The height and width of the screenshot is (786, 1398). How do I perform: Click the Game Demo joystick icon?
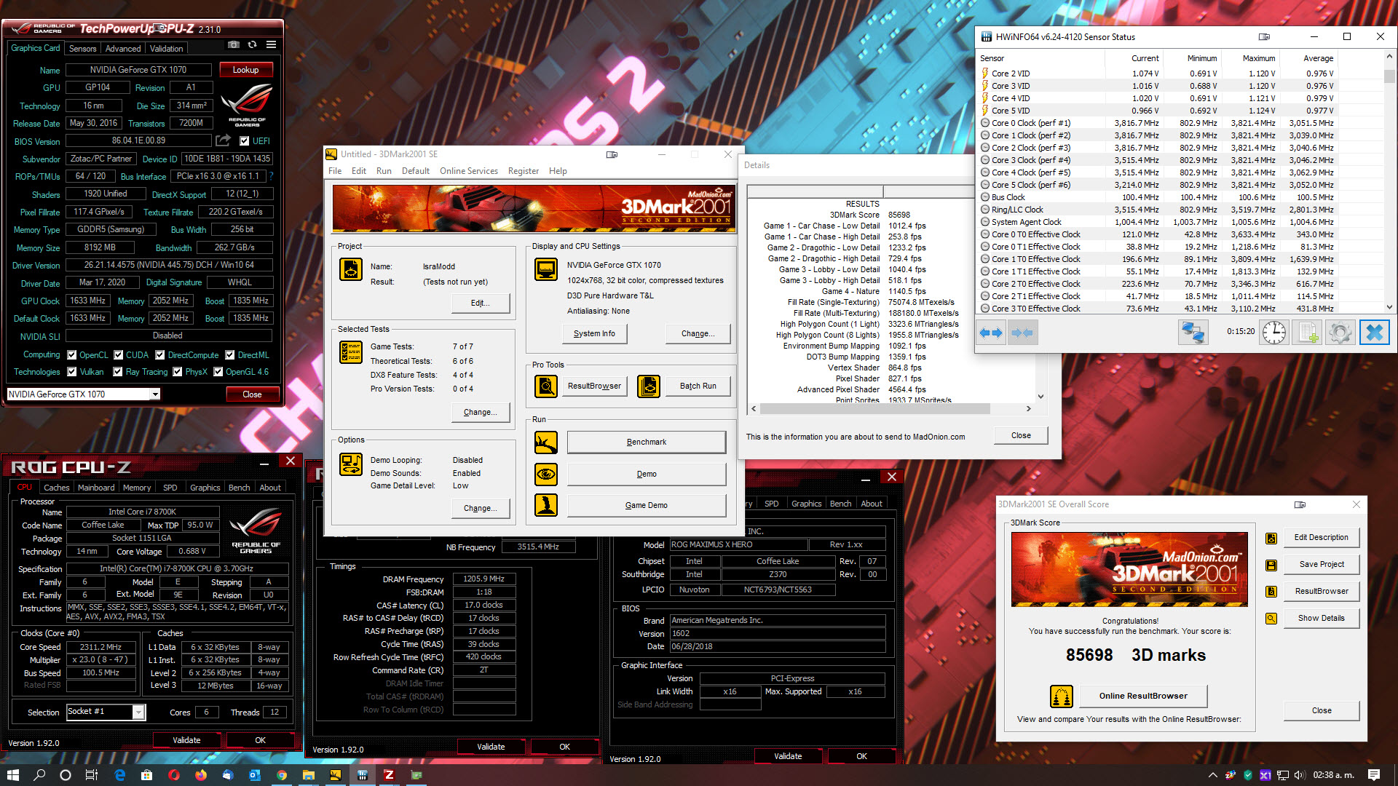546,505
